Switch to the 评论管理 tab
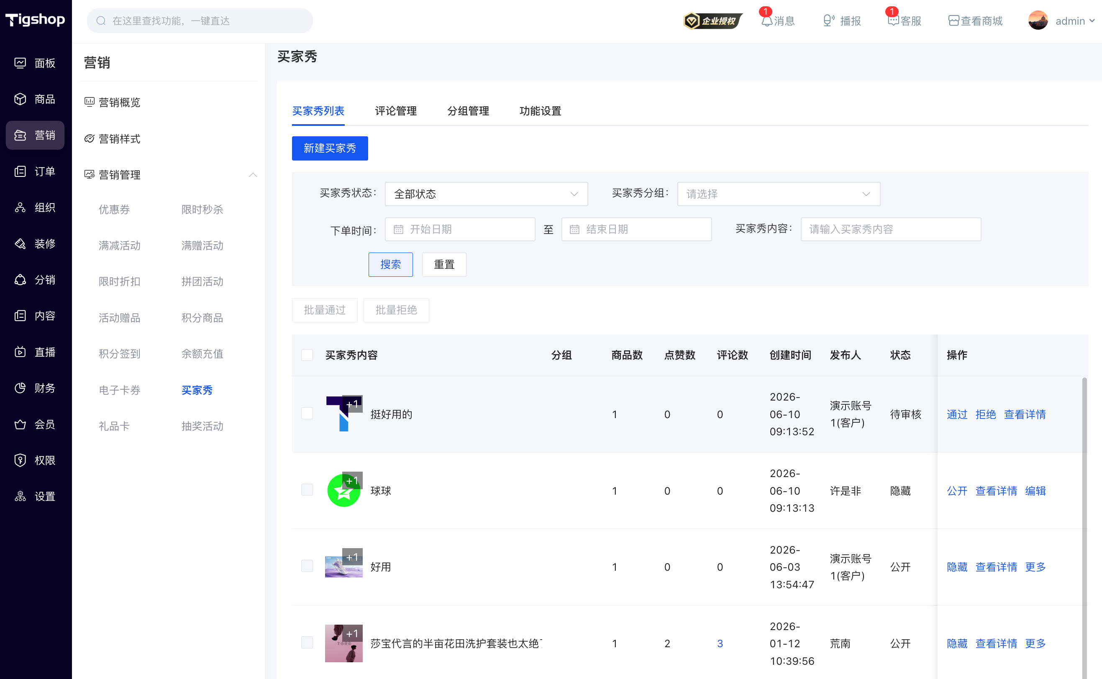This screenshot has width=1102, height=679. (x=396, y=111)
